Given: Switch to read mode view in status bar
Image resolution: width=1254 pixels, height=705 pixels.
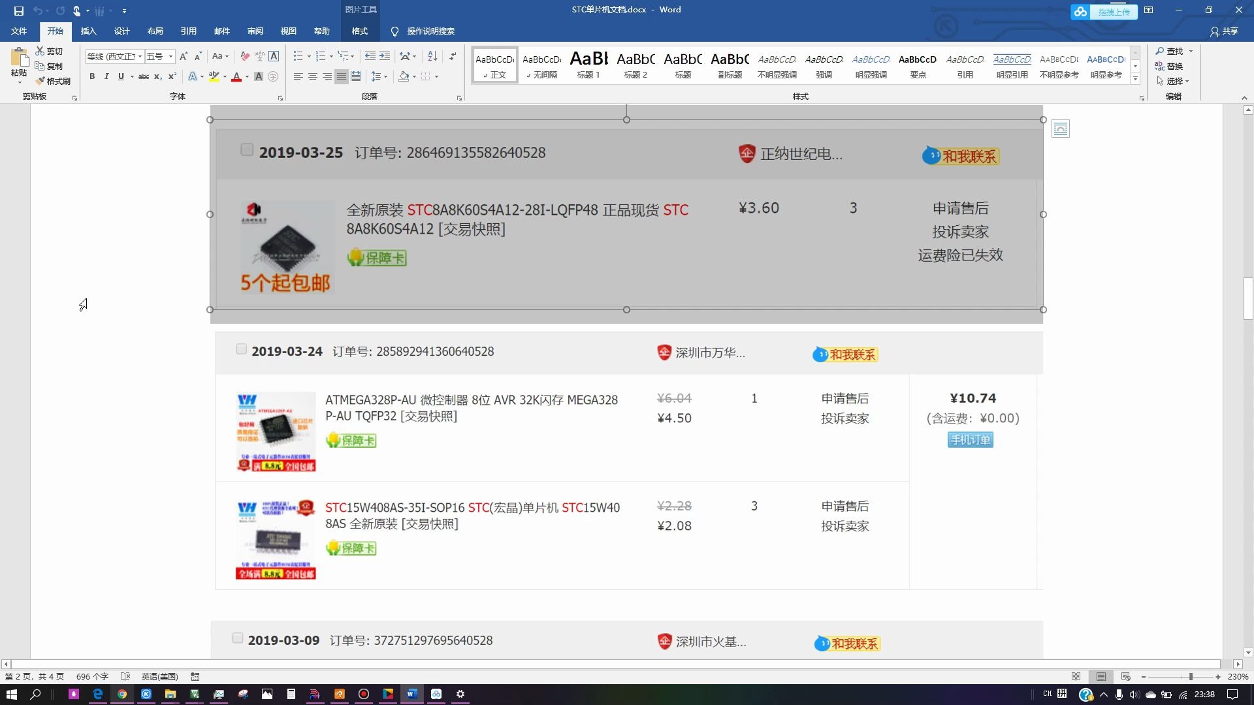Looking at the screenshot, I should tap(1076, 676).
